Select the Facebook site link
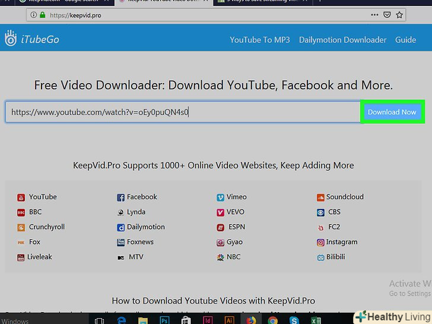This screenshot has height=324, width=432. [x=142, y=197]
